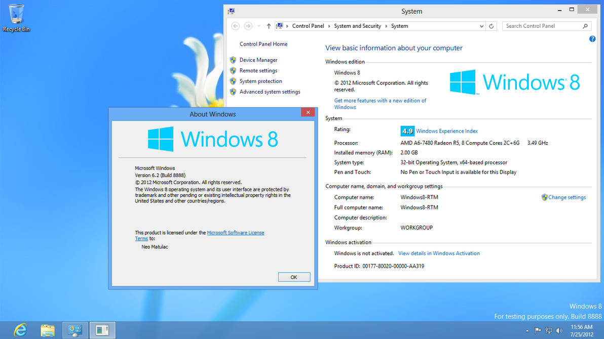The width and height of the screenshot is (604, 339).
Task: Click the Search Control Panel field
Action: pos(547,26)
